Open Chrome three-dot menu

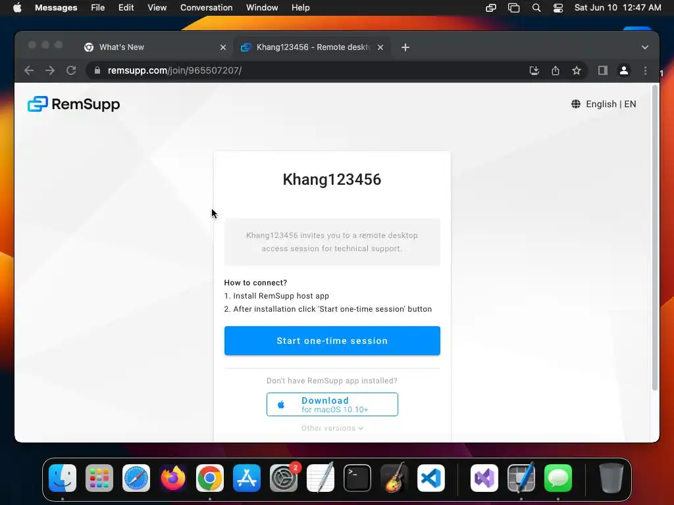[645, 70]
